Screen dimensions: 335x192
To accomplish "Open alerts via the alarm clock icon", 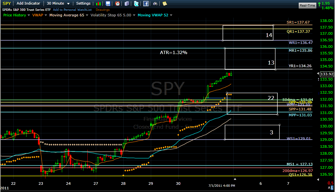I will point(117,4).
